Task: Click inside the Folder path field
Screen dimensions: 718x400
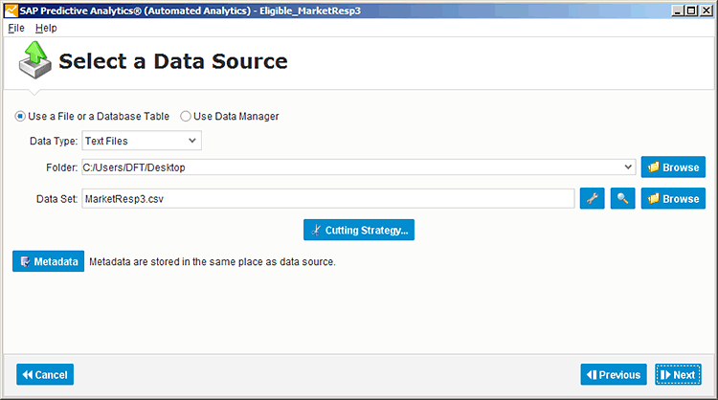Action: coord(351,167)
